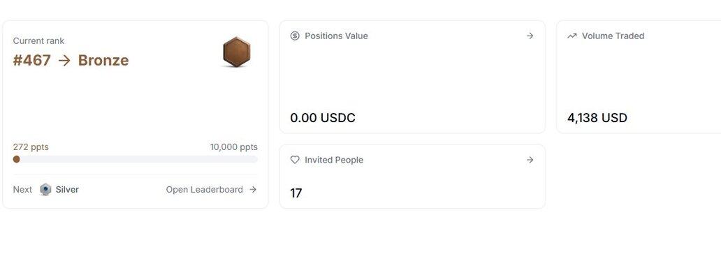Click the Bronze hexagon rank badge
The height and width of the screenshot is (261, 721).
click(x=237, y=52)
